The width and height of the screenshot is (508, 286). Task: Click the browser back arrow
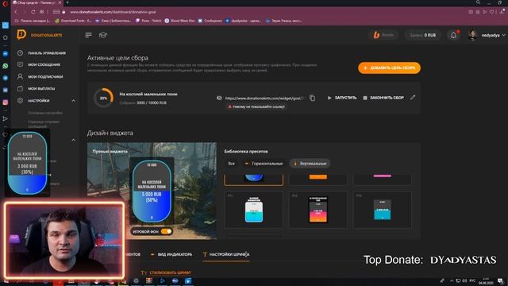(x=16, y=12)
